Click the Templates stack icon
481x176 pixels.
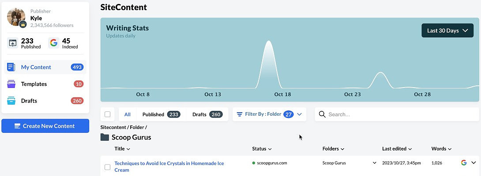[x=11, y=84]
